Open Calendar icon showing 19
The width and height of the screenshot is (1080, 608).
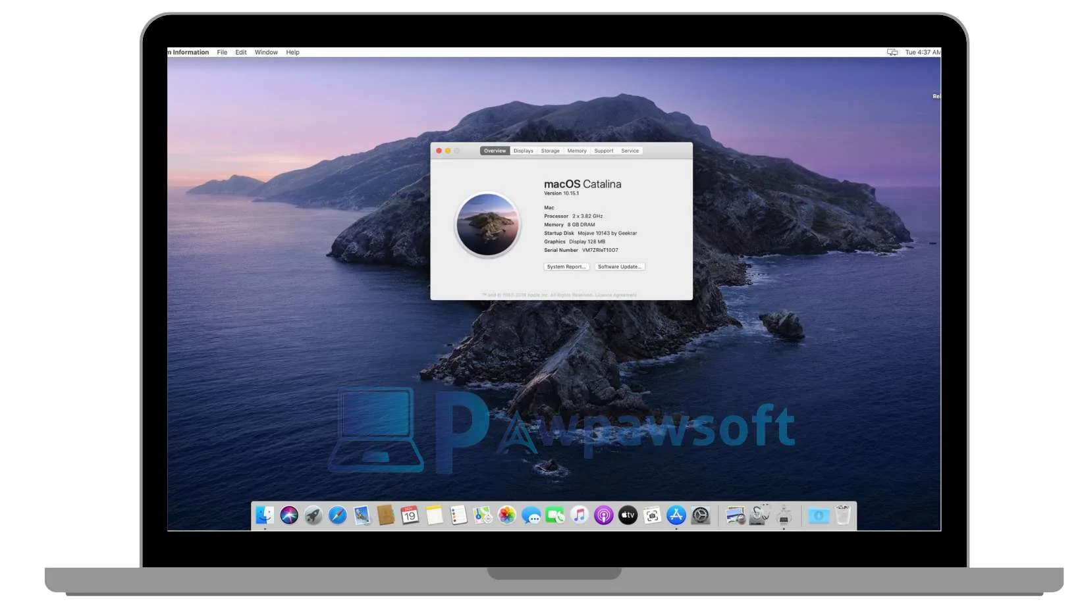click(x=410, y=515)
